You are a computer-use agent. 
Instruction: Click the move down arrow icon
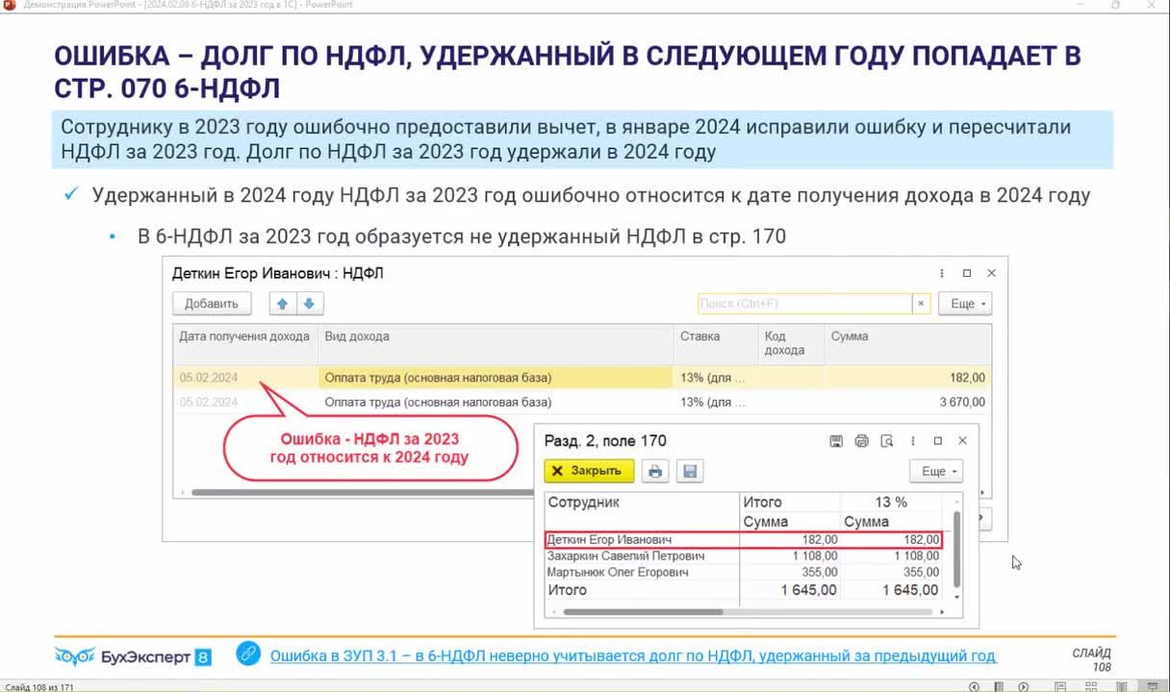309,304
